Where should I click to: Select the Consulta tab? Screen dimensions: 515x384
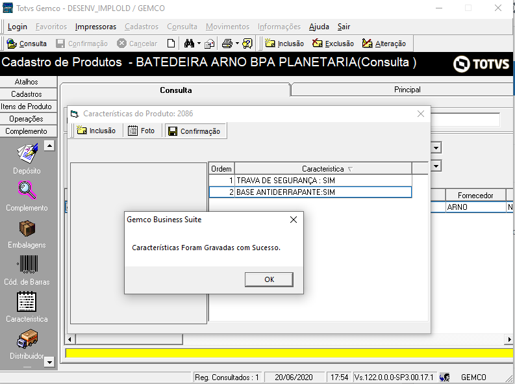(x=176, y=90)
